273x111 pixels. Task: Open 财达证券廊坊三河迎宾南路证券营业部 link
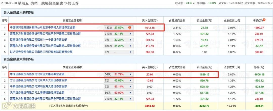(x=41, y=52)
